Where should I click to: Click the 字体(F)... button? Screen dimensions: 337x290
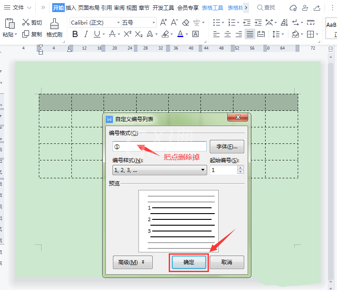click(227, 147)
